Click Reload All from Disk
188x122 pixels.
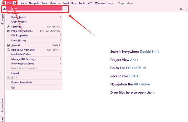click(34, 50)
